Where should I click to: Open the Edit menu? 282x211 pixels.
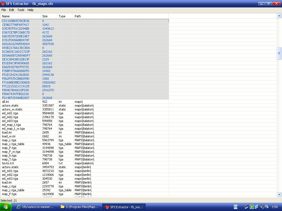[12, 10]
